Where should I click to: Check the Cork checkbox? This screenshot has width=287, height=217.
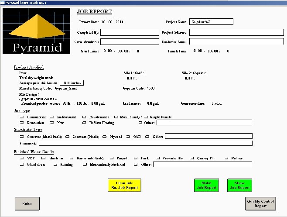click(136, 158)
